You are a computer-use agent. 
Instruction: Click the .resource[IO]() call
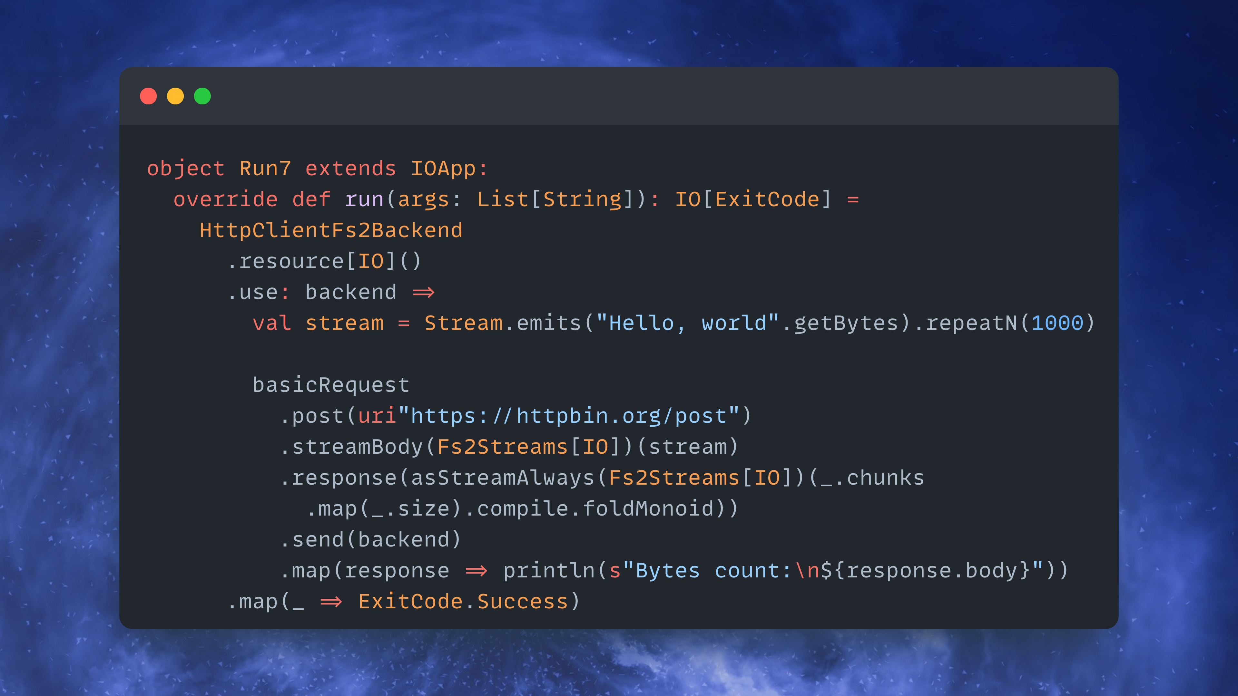[x=324, y=261]
